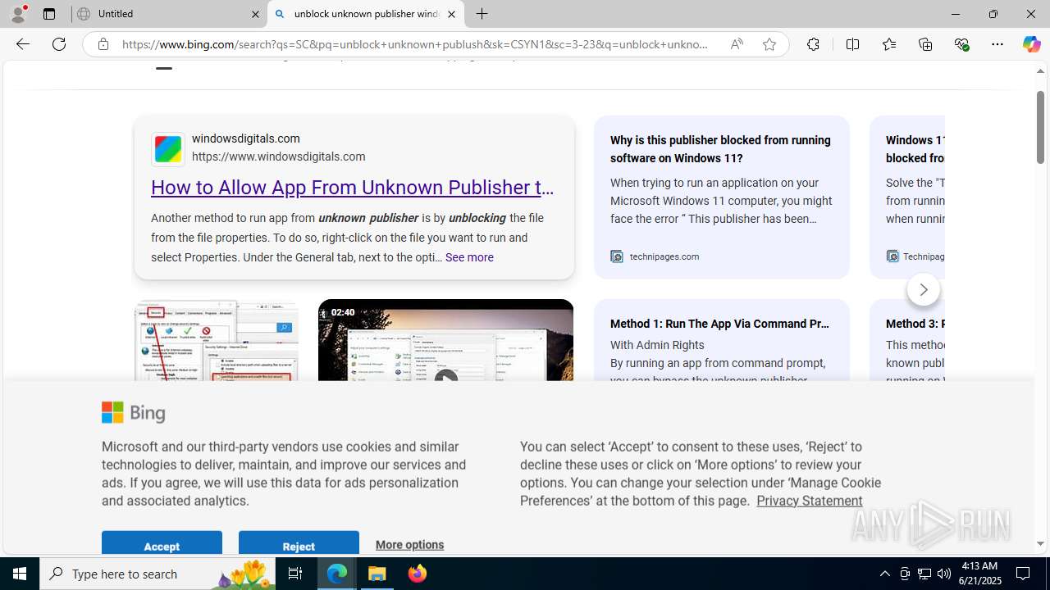1050x590 pixels.
Task: Select the unblock unknown publisher tab
Action: 366,14
